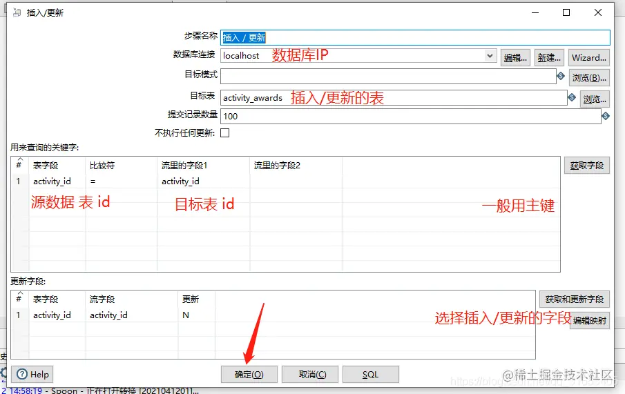625x394 pixels.
Task: Click the variable icon beside 目标表 field
Action: pos(572,97)
